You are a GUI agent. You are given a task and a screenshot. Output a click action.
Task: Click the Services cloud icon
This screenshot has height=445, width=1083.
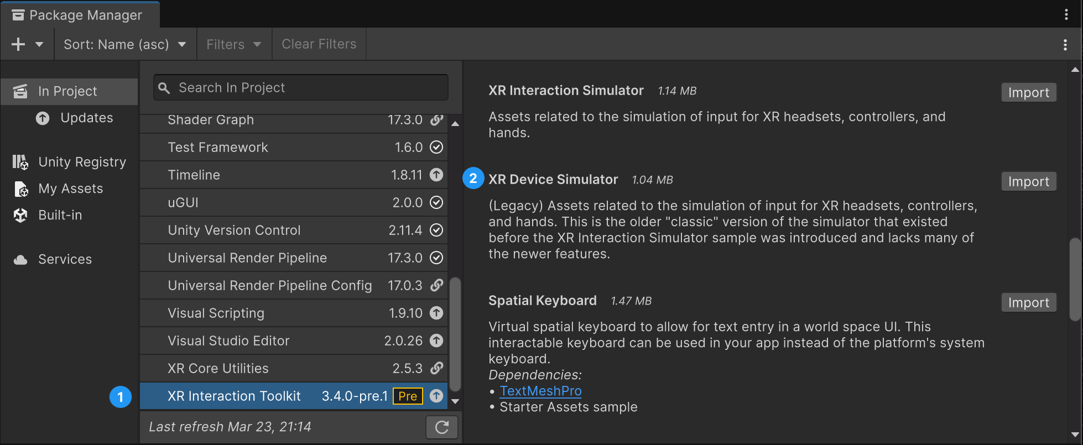[20, 260]
